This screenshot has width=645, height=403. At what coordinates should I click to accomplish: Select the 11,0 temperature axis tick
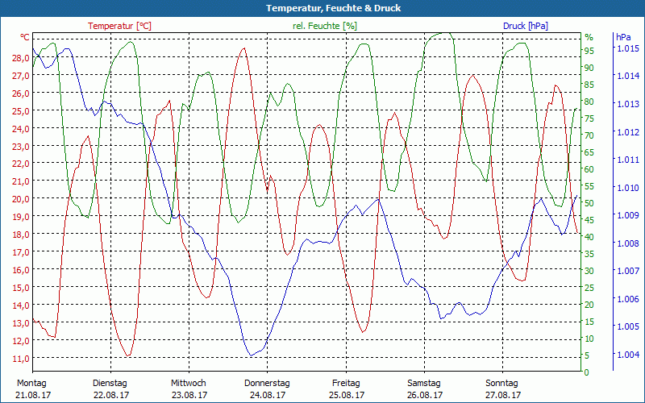20,358
